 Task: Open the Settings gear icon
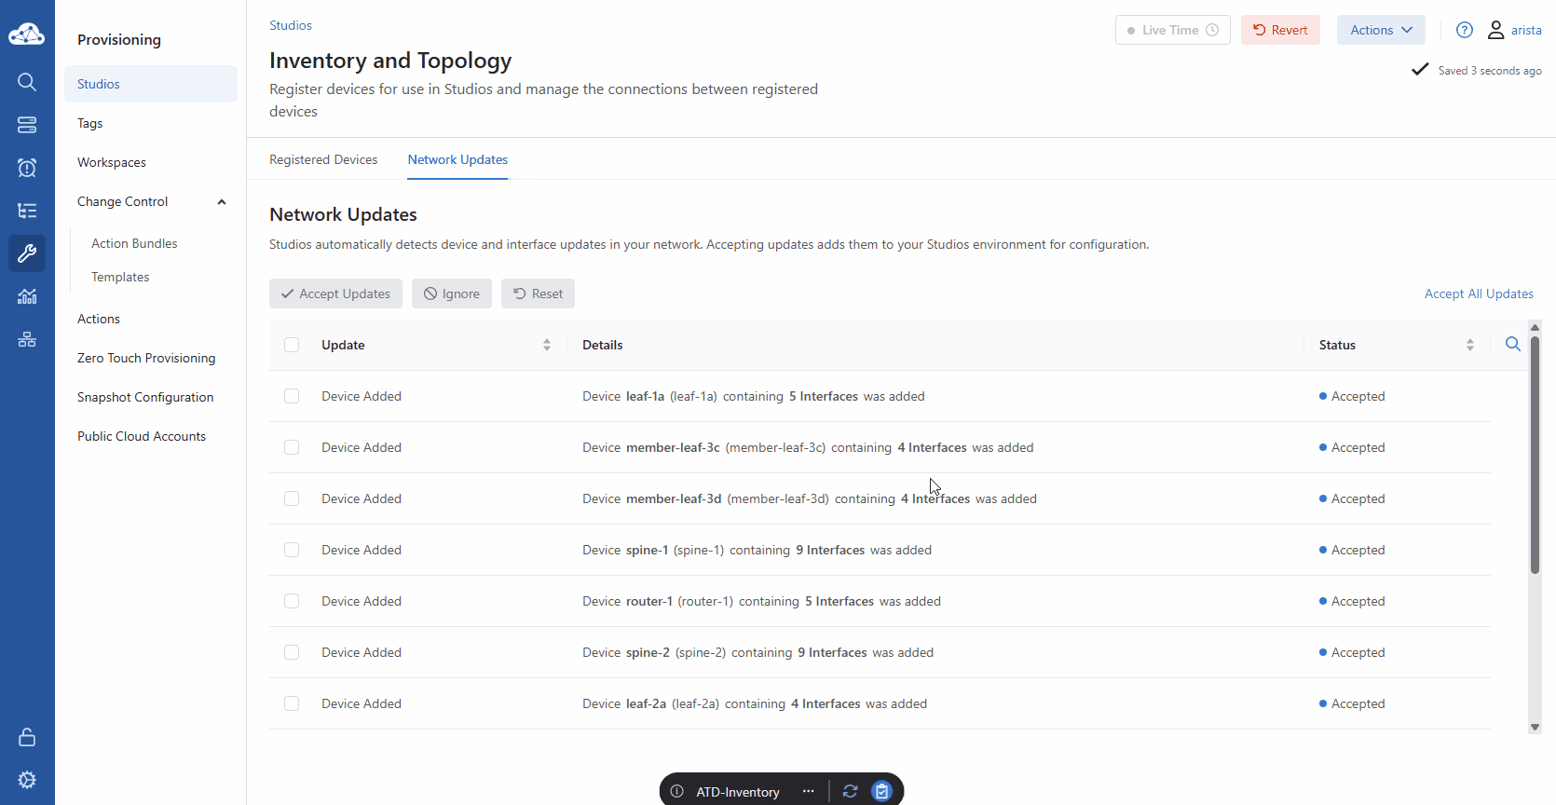(27, 780)
